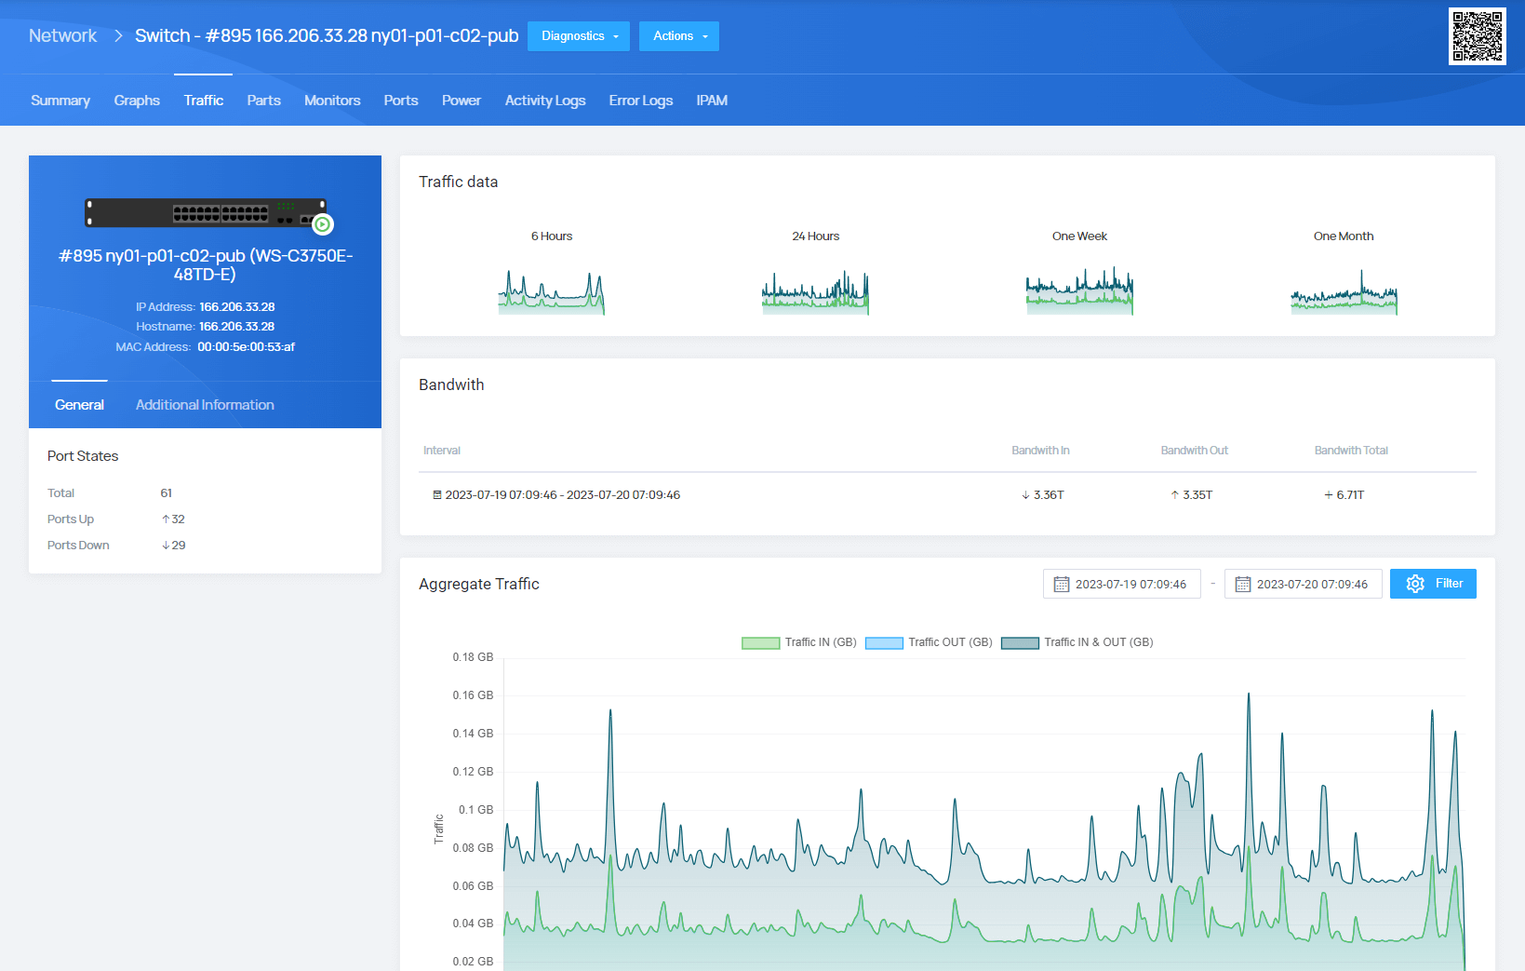The height and width of the screenshot is (971, 1525).
Task: Click the end date field 2023-07-20 07:09:46
Action: tap(1304, 585)
